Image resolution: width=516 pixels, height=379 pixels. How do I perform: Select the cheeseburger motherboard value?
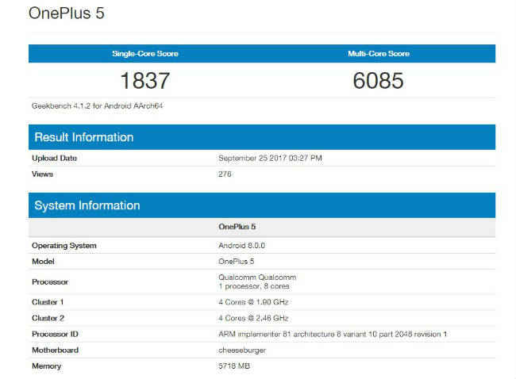tap(242, 350)
